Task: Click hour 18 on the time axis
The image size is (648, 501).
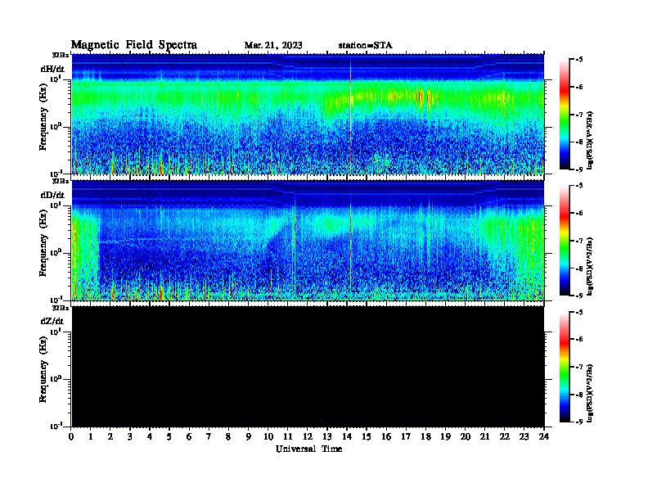Action: (425, 436)
